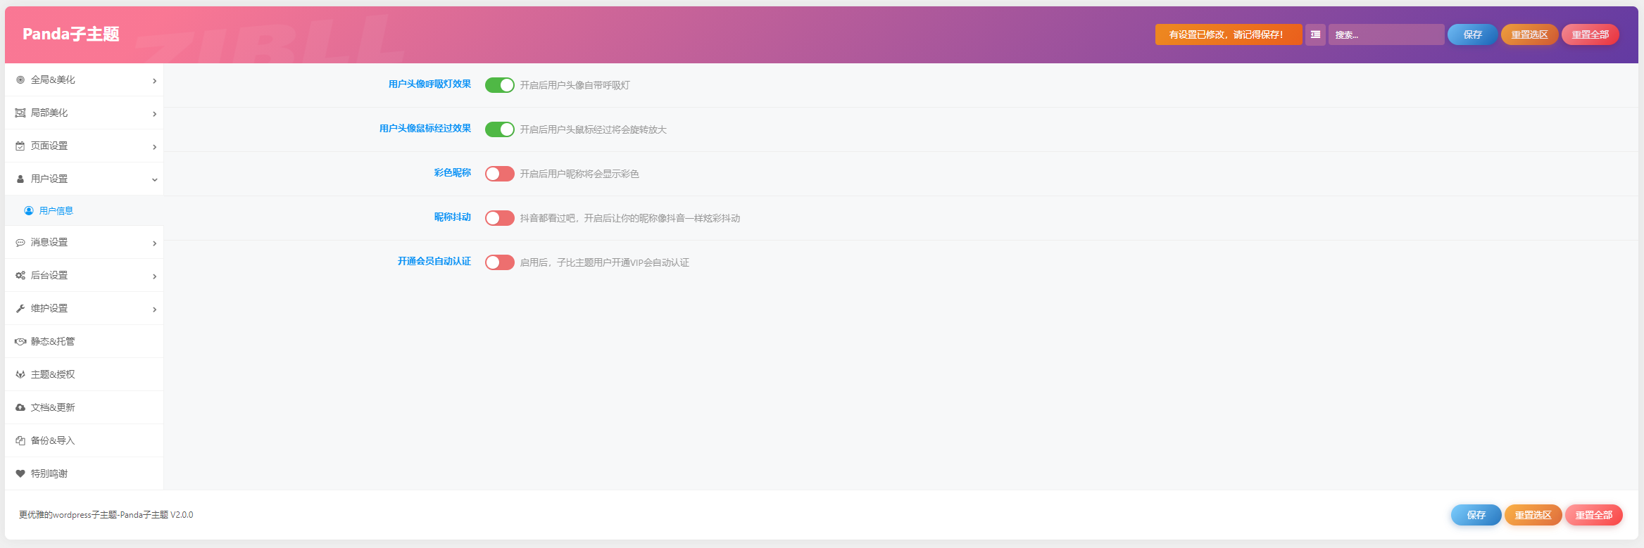Click the Panda子主题 header title

[x=71, y=34]
